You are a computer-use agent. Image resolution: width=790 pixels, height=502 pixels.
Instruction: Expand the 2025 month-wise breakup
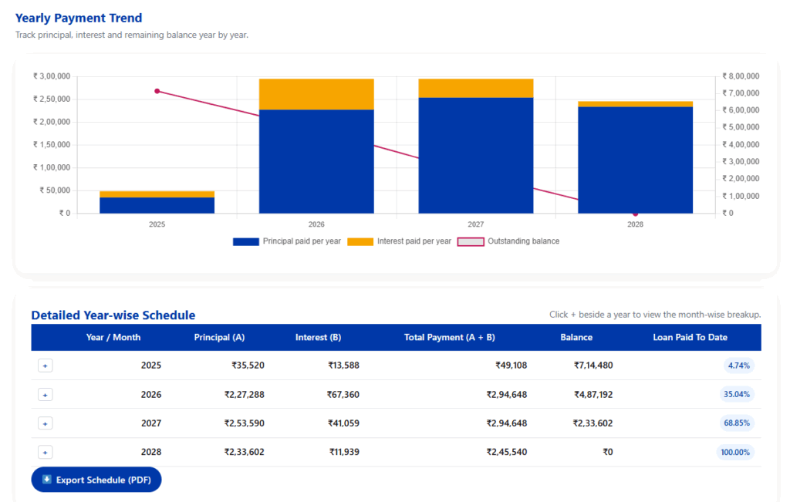click(45, 365)
